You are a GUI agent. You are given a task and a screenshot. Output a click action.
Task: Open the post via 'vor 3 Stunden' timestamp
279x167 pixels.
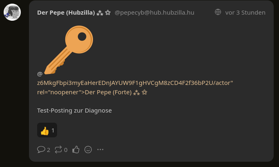point(245,13)
